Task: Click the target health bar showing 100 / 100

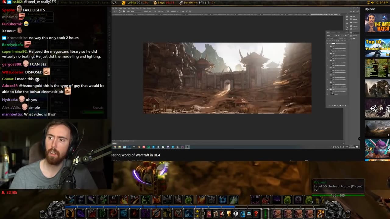Action: pyautogui.click(x=338, y=195)
